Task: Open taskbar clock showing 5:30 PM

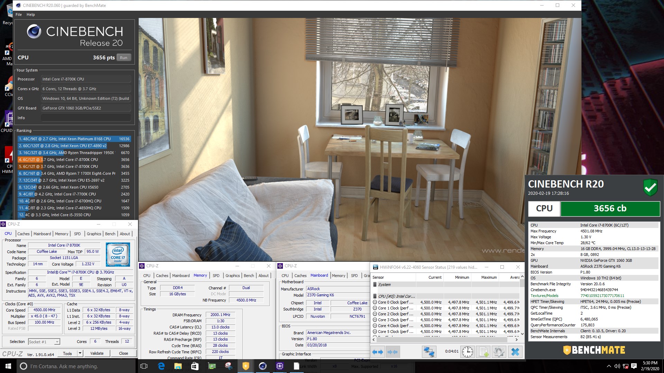Action: click(x=650, y=366)
